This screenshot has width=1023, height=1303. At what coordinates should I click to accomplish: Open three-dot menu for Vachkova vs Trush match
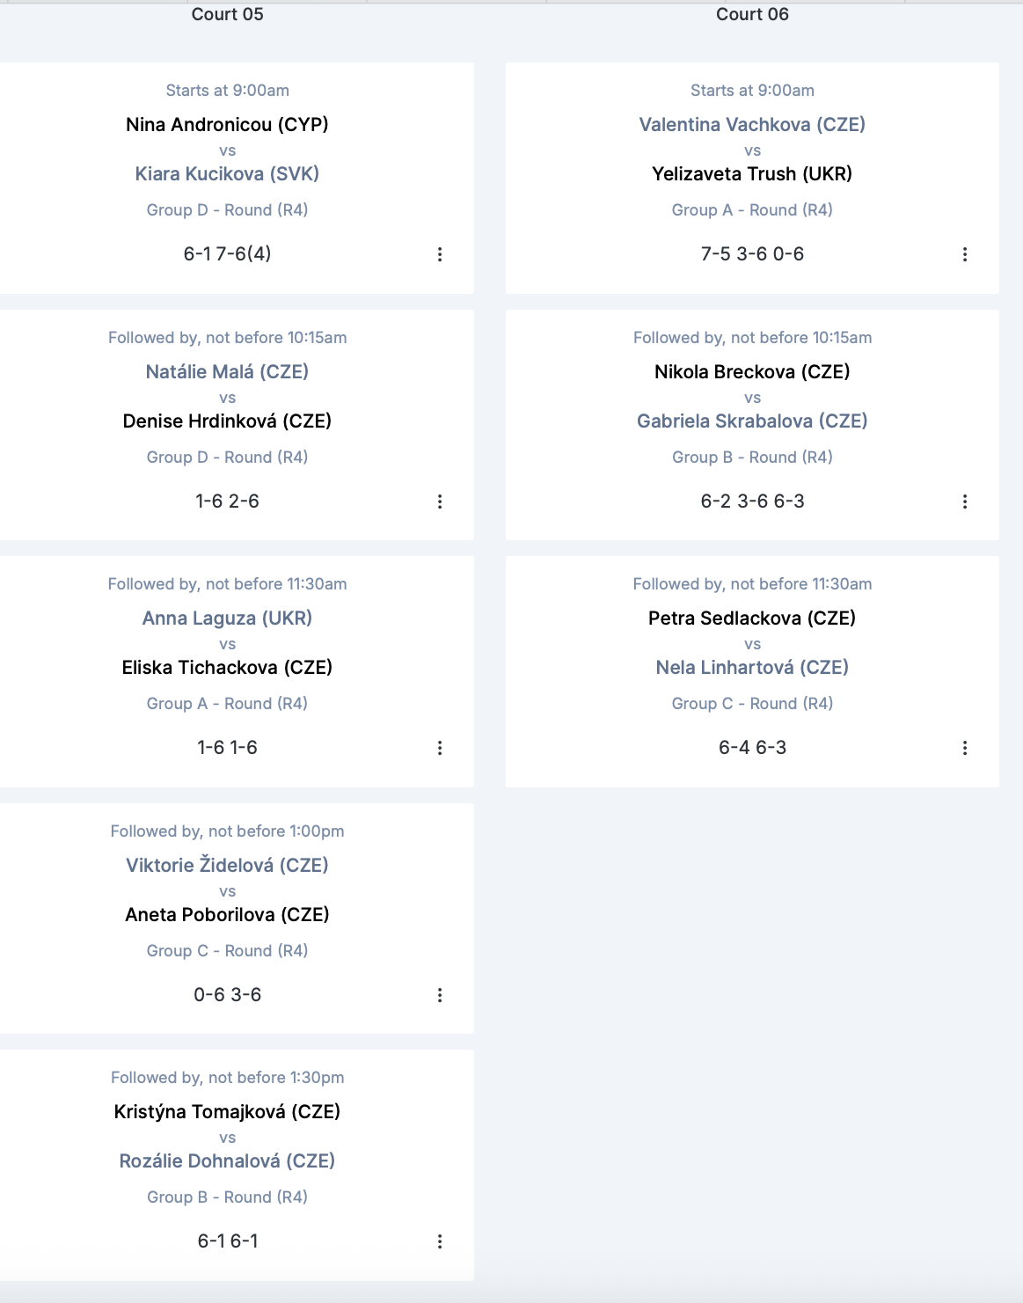965,254
